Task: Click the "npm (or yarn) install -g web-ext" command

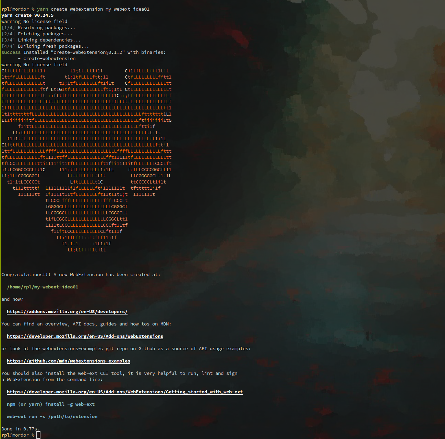Action: 50,404
